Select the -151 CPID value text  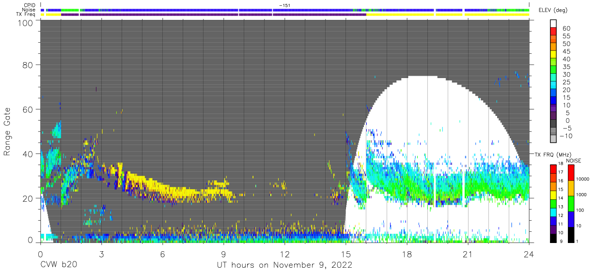pos(284,5)
